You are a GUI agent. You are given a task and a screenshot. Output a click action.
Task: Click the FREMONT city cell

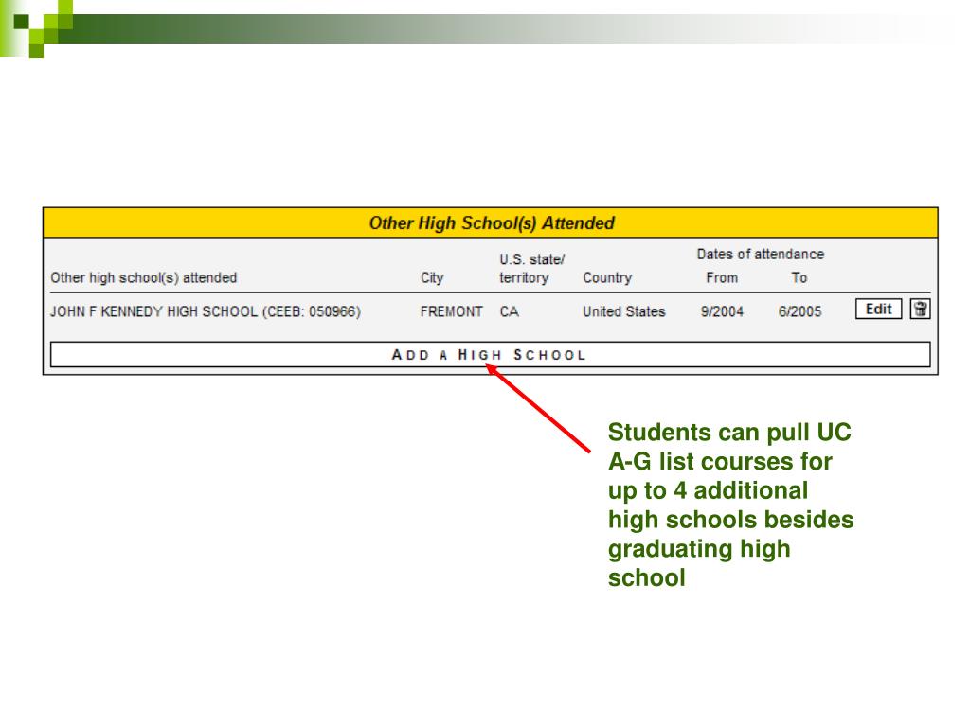pos(451,311)
